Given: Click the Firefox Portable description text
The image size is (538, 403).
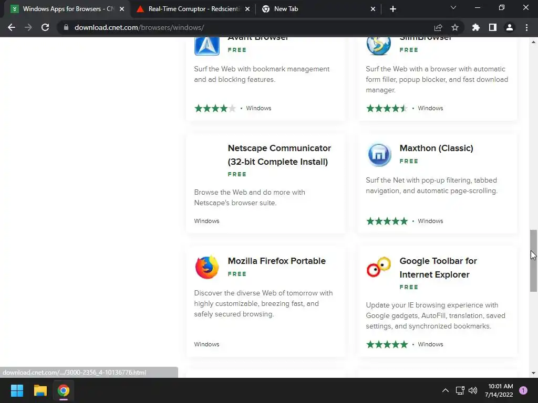Looking at the screenshot, I should coord(263,304).
